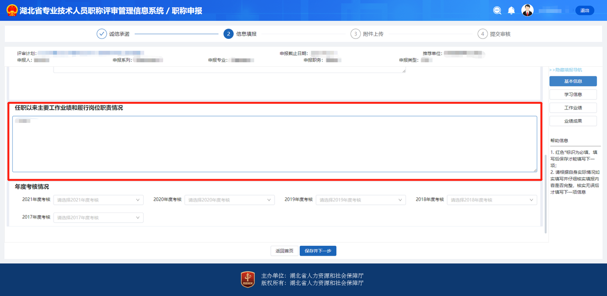The width and height of the screenshot is (607, 296).
Task: Open the 2017年度考核 dropdown
Action: point(98,217)
